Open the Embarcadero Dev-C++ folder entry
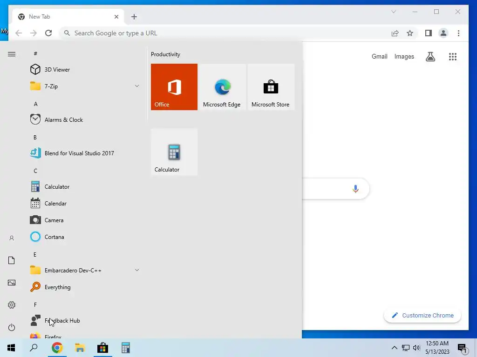 point(85,270)
